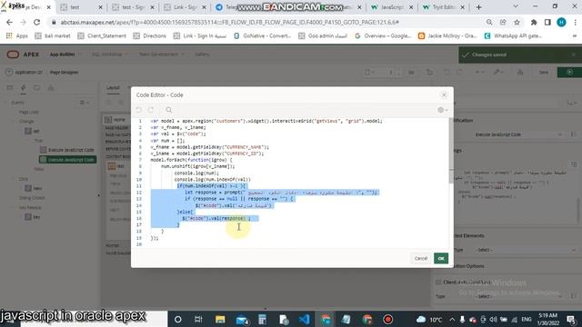Open browser Extensions puzzle icon
This screenshot has width=582, height=327.
[x=534, y=22]
